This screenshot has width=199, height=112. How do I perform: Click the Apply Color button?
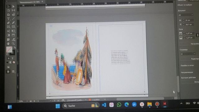tap(7, 62)
